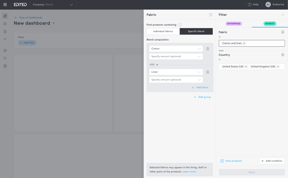Image resolution: width=288 pixels, height=178 pixels.
Task: Show info about Find products containing
Action: [180, 25]
